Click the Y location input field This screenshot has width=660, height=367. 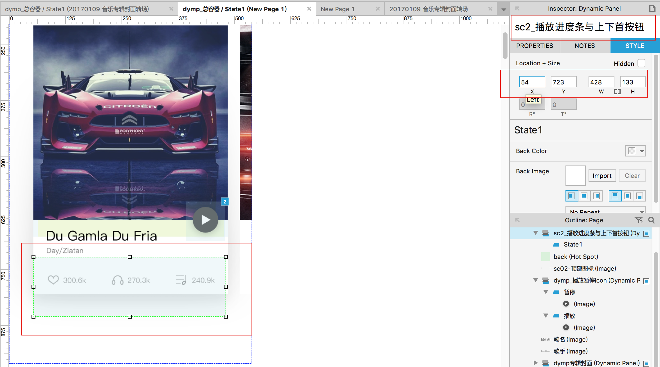[564, 82]
